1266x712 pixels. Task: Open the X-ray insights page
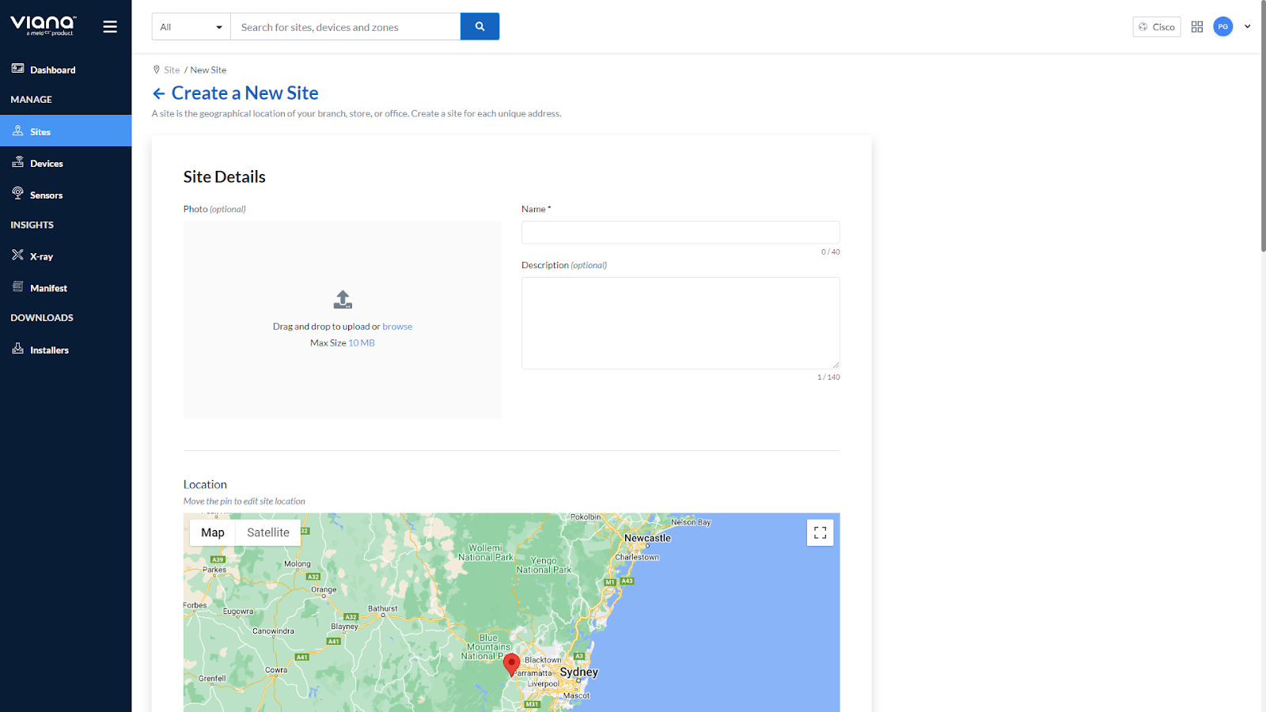(x=41, y=256)
